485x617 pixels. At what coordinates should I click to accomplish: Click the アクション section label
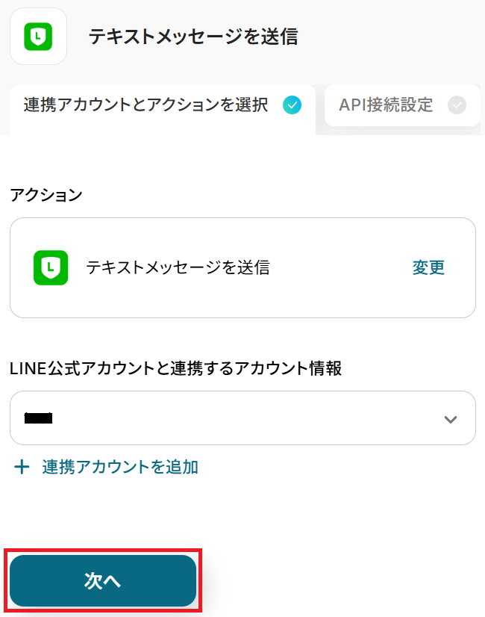[46, 195]
